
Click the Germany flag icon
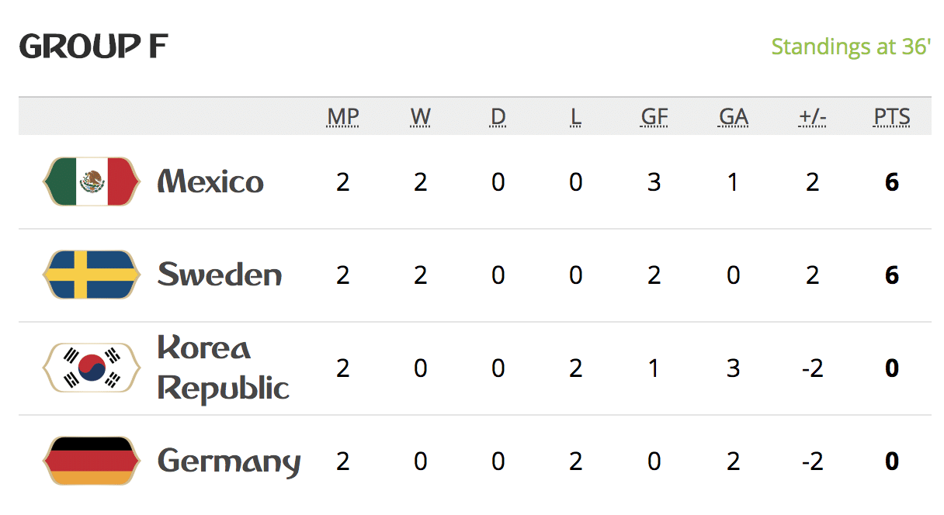click(x=92, y=461)
